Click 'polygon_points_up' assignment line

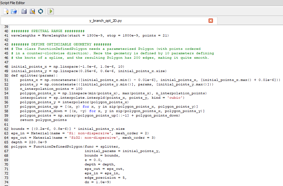point(109,107)
